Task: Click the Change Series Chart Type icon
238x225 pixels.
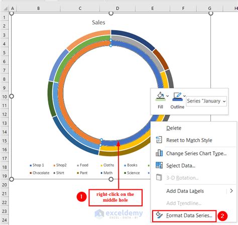Action: pyautogui.click(x=159, y=153)
